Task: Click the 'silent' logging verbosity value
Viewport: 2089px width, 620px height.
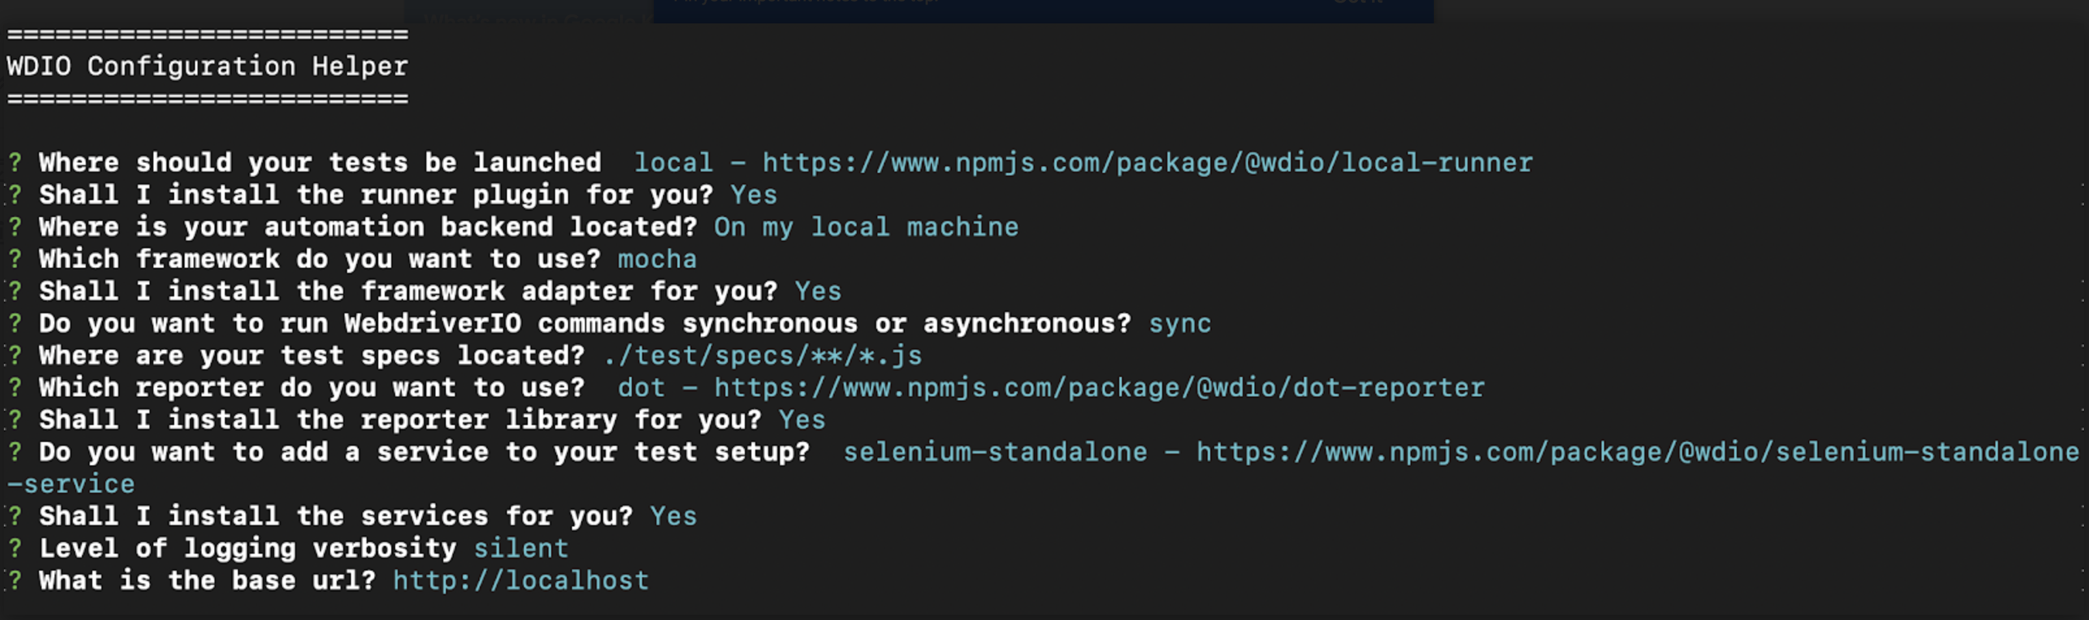Action: click(x=521, y=548)
